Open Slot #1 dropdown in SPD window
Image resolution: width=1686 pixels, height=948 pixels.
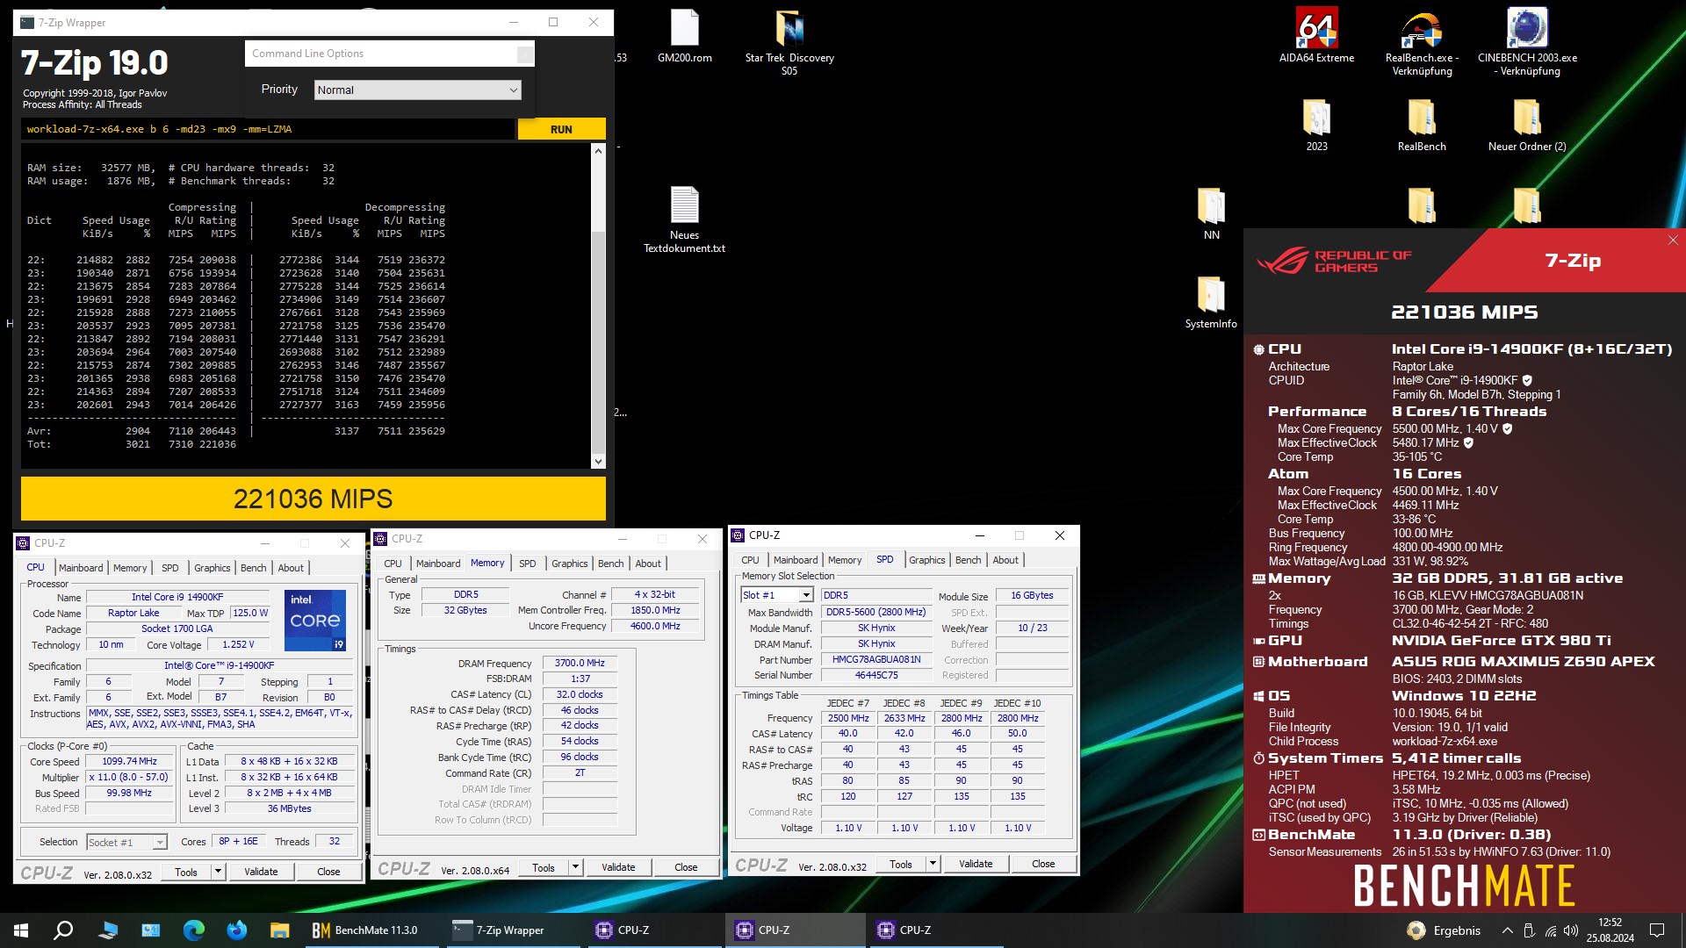(777, 595)
